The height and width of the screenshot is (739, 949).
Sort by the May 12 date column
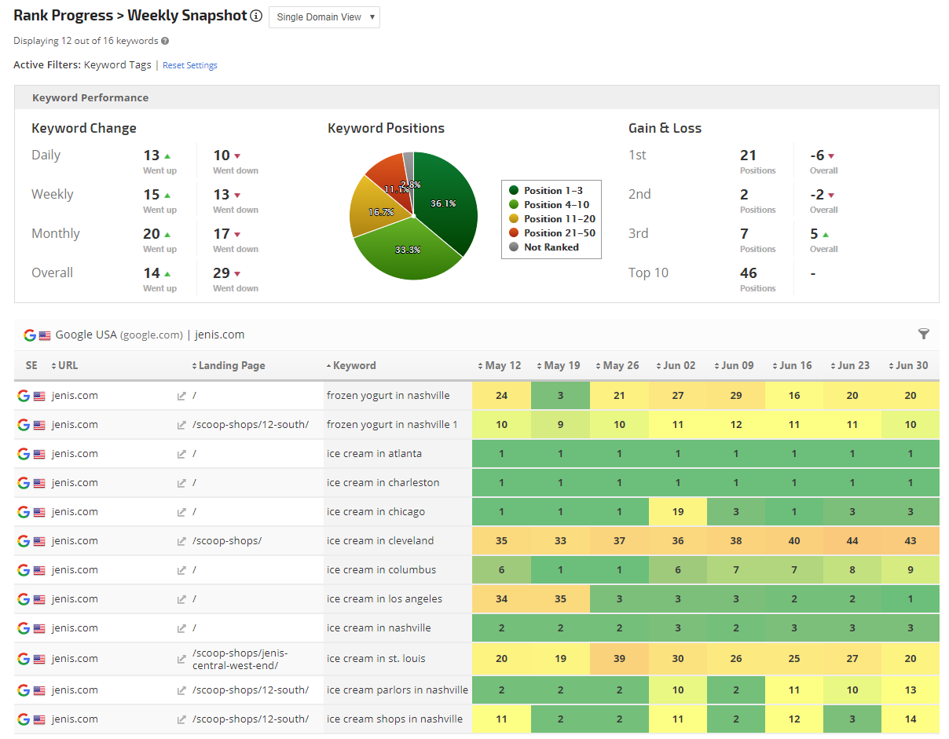coord(499,366)
